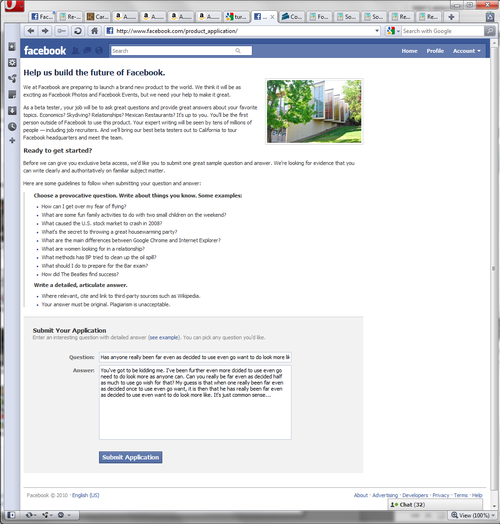Go to browser home page
This screenshot has width=500, height=524.
pos(94,31)
